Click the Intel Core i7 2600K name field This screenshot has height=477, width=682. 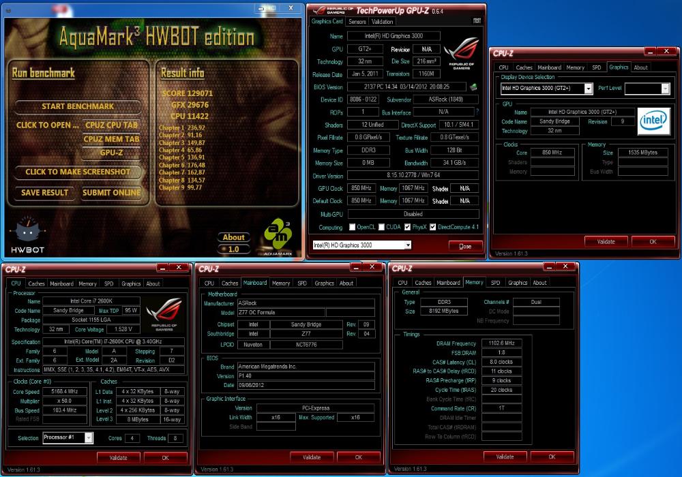tap(91, 301)
